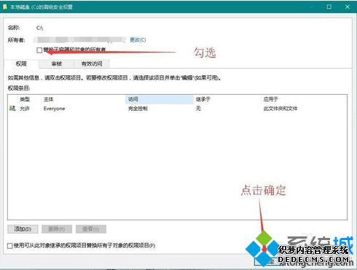Select the Everyone permission entry row

point(177,109)
